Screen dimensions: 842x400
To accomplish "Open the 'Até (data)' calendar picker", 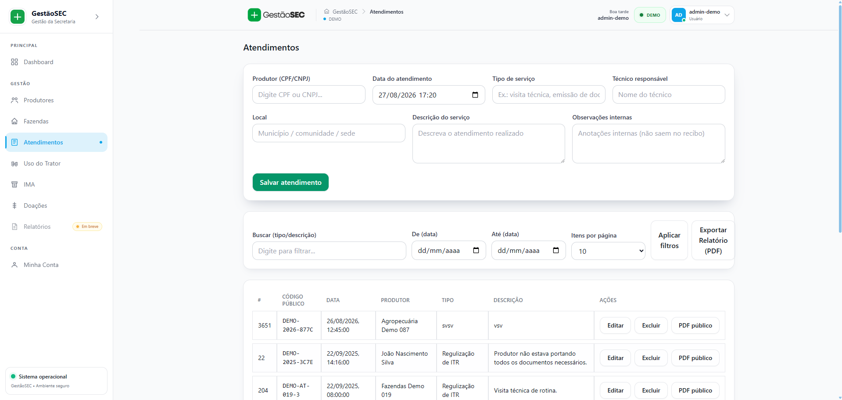I will click(x=556, y=250).
